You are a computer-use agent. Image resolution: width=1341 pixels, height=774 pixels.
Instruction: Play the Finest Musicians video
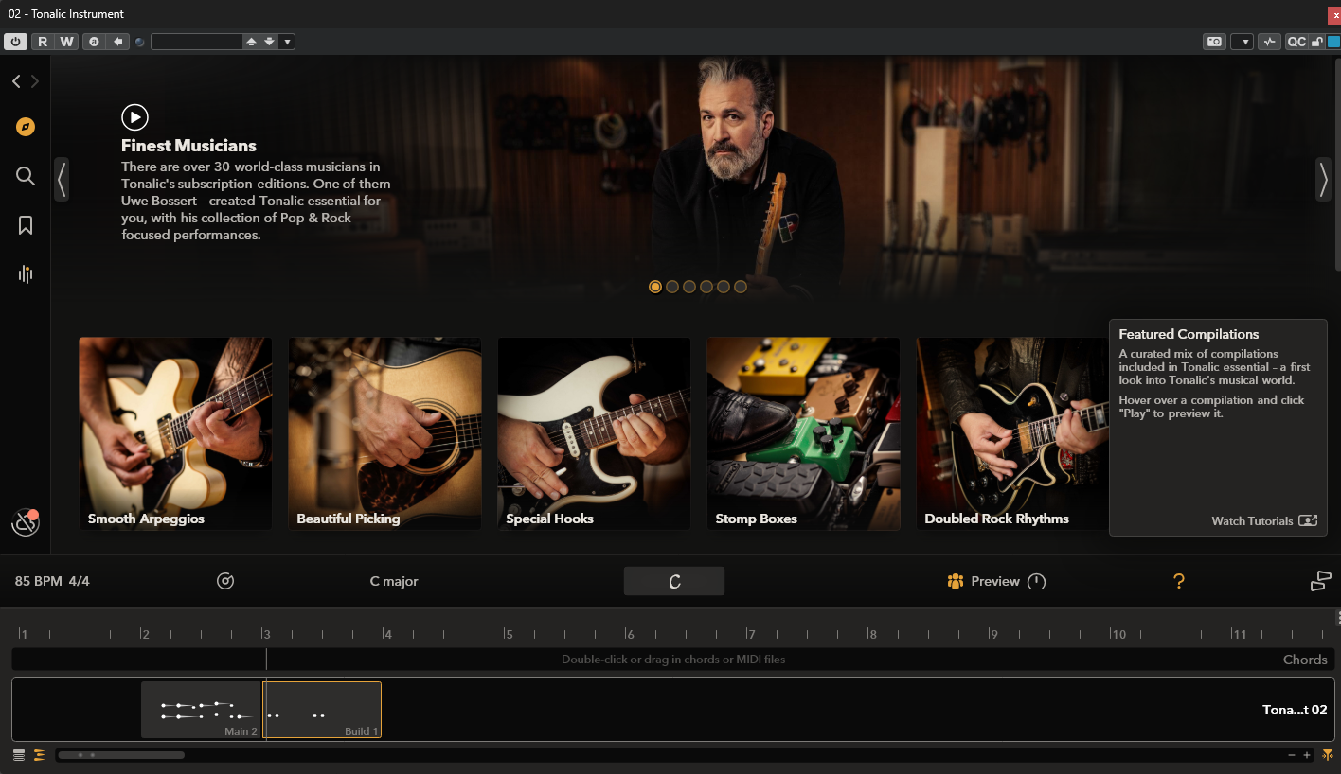(x=134, y=116)
